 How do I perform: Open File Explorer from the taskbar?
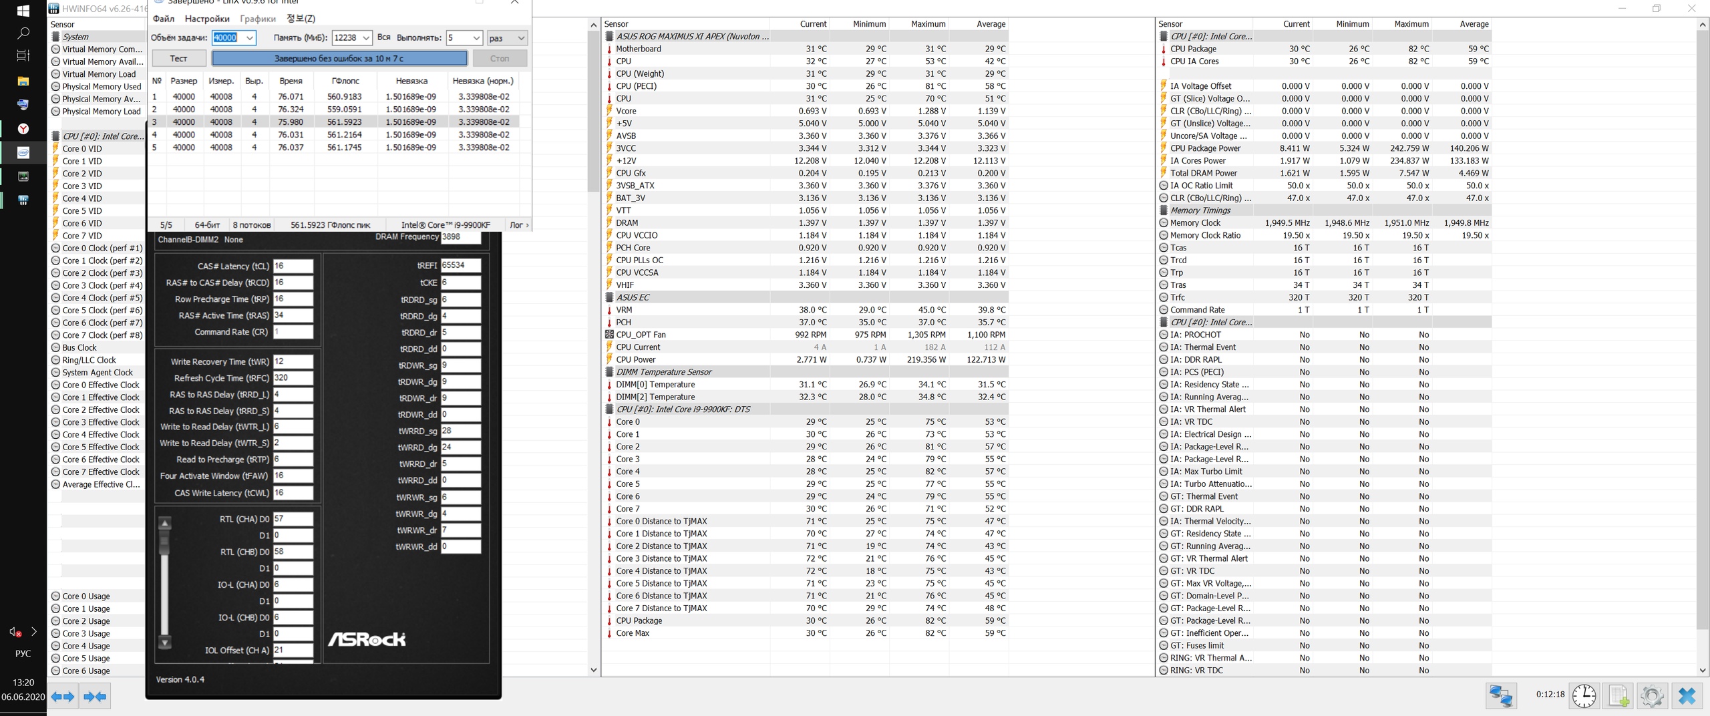click(23, 81)
